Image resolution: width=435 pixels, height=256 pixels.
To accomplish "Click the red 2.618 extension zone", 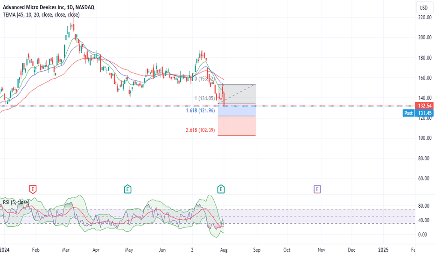I will click(x=237, y=126).
